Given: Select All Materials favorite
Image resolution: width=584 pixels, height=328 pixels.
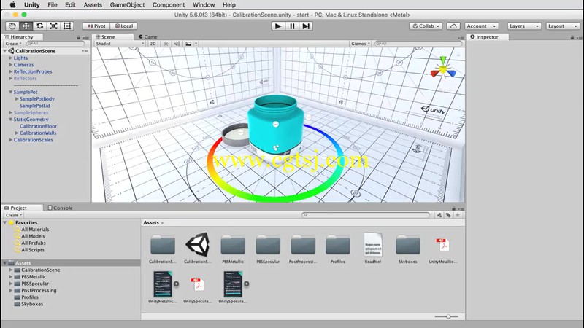Looking at the screenshot, I should click(x=35, y=230).
